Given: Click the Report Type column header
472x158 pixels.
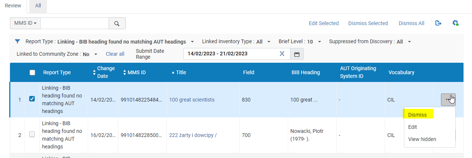Looking at the screenshot, I should (57, 72).
